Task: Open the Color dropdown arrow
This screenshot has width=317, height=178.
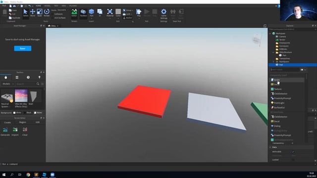Action: (118, 18)
